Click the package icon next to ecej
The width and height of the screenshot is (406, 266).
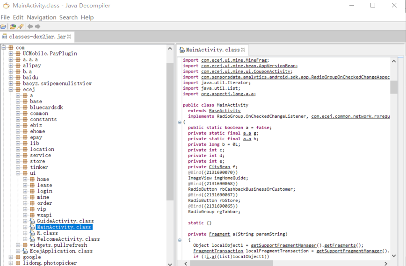(x=18, y=90)
